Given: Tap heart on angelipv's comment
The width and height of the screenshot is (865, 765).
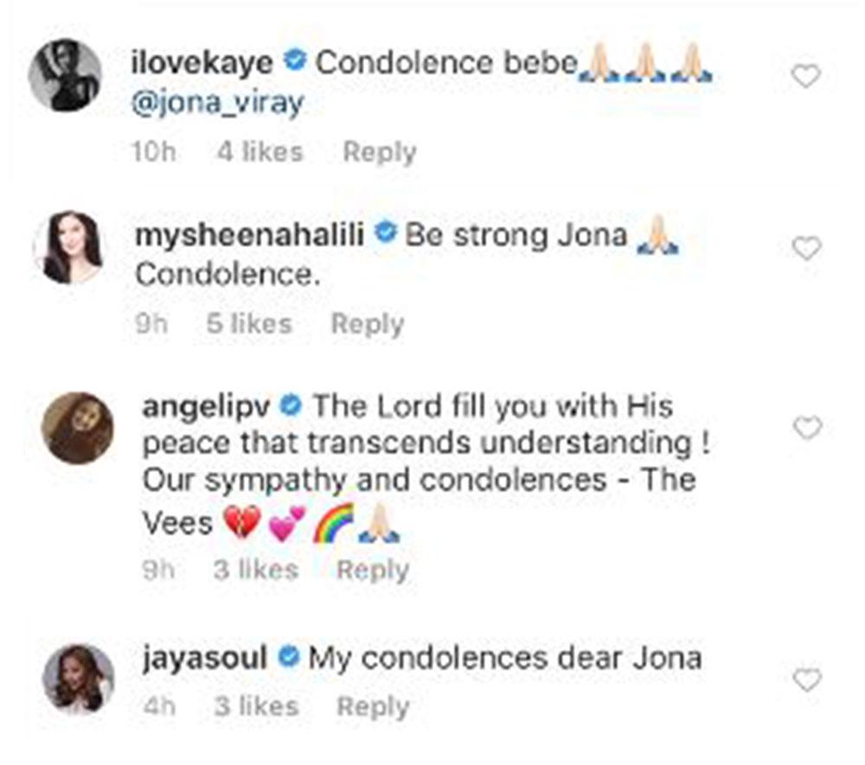Looking at the screenshot, I should pos(807,427).
